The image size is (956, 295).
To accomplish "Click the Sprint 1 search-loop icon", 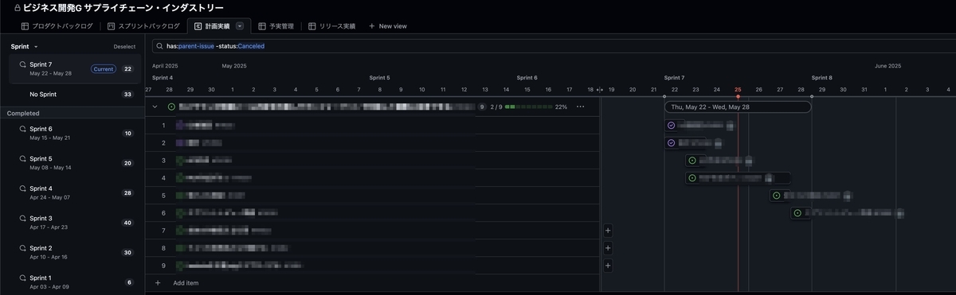I will coord(23,278).
